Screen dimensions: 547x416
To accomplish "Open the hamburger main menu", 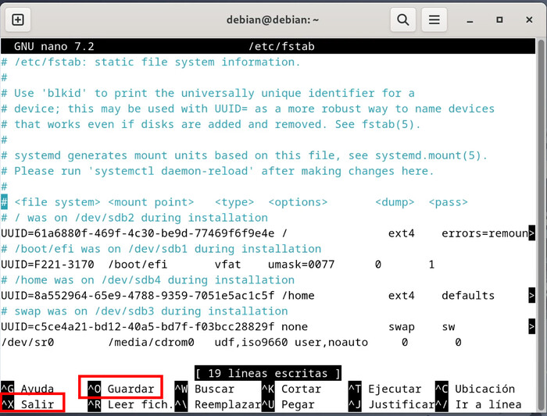I will click(x=434, y=20).
